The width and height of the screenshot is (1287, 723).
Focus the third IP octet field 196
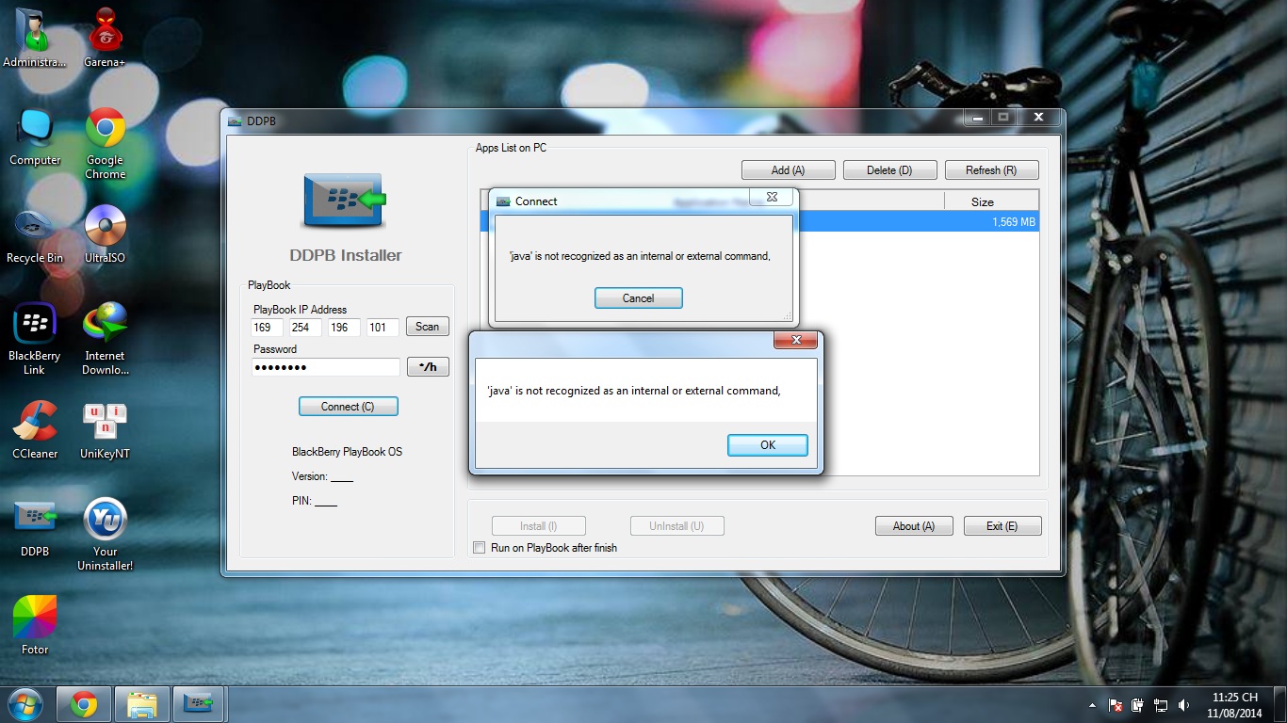345,328
